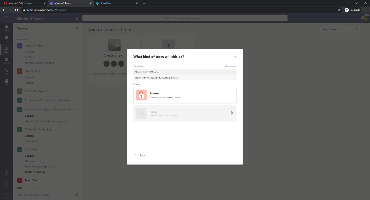Viewport: 370px width, 200px height.
Task: Open options for Marketing team
Action: 77,149
